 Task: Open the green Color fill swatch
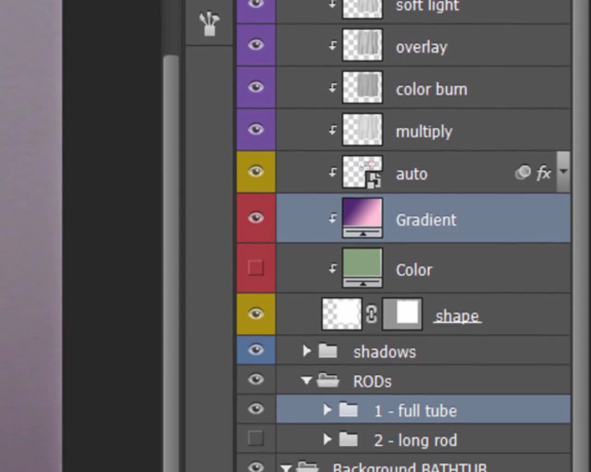pyautogui.click(x=362, y=268)
